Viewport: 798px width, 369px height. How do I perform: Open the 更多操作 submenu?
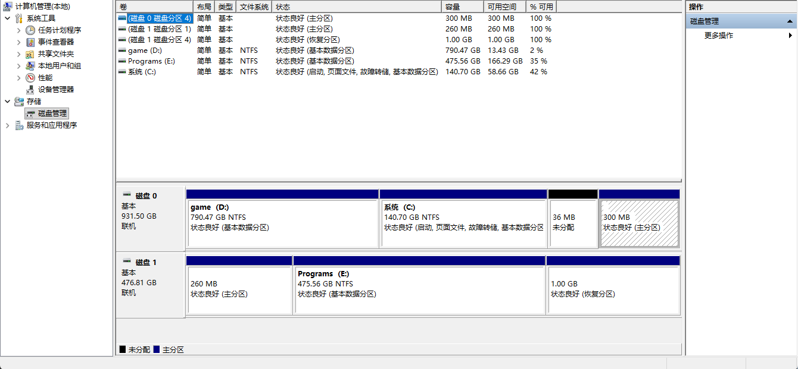click(790, 36)
